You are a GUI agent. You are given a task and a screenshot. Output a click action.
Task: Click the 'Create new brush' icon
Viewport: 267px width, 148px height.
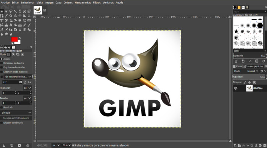pos(243,61)
